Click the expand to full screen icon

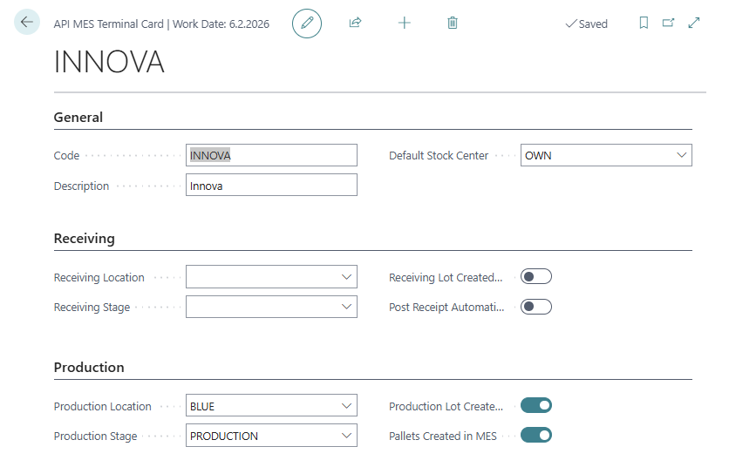(694, 24)
